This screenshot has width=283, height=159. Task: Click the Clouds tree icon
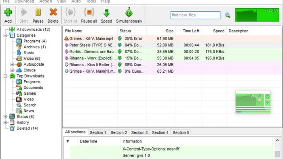click(19, 70)
